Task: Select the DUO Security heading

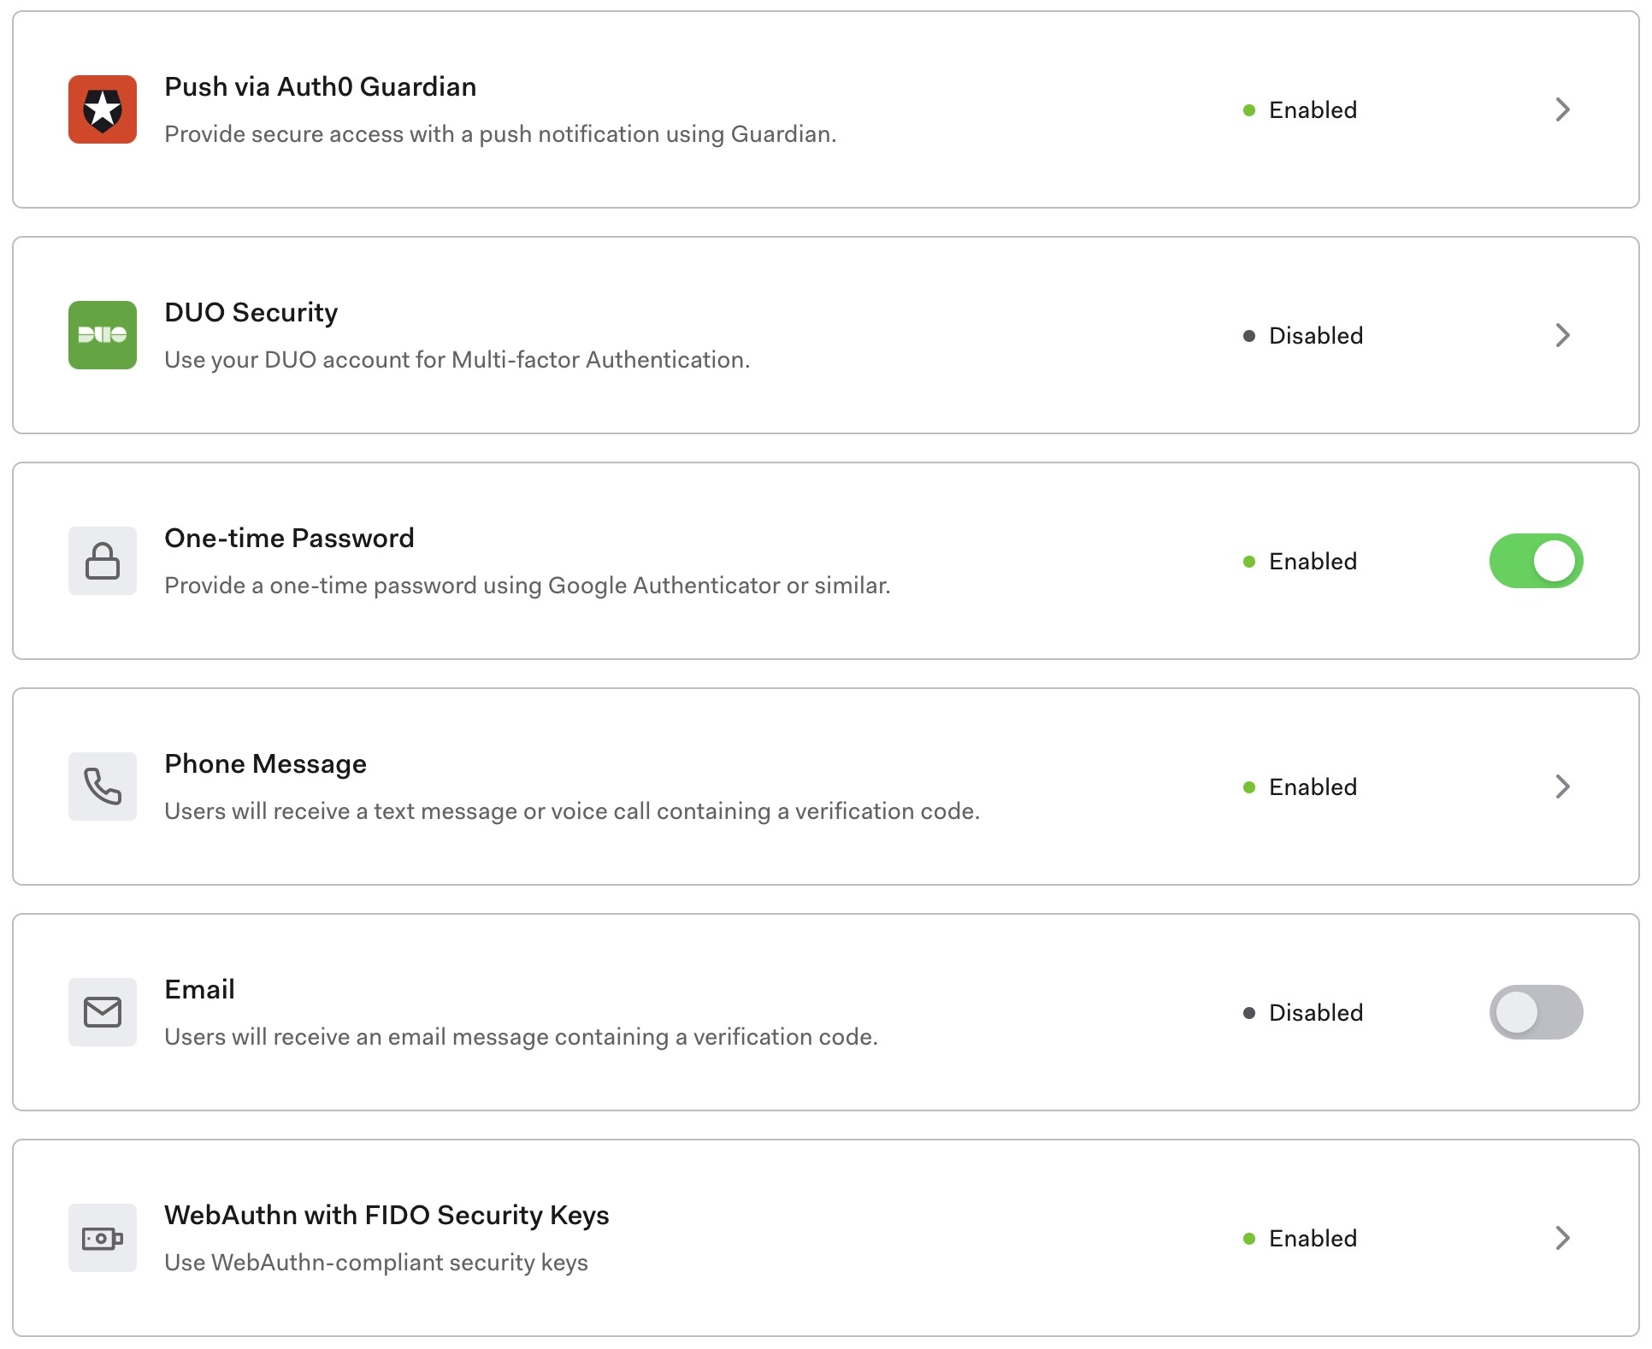Action: pos(251,312)
